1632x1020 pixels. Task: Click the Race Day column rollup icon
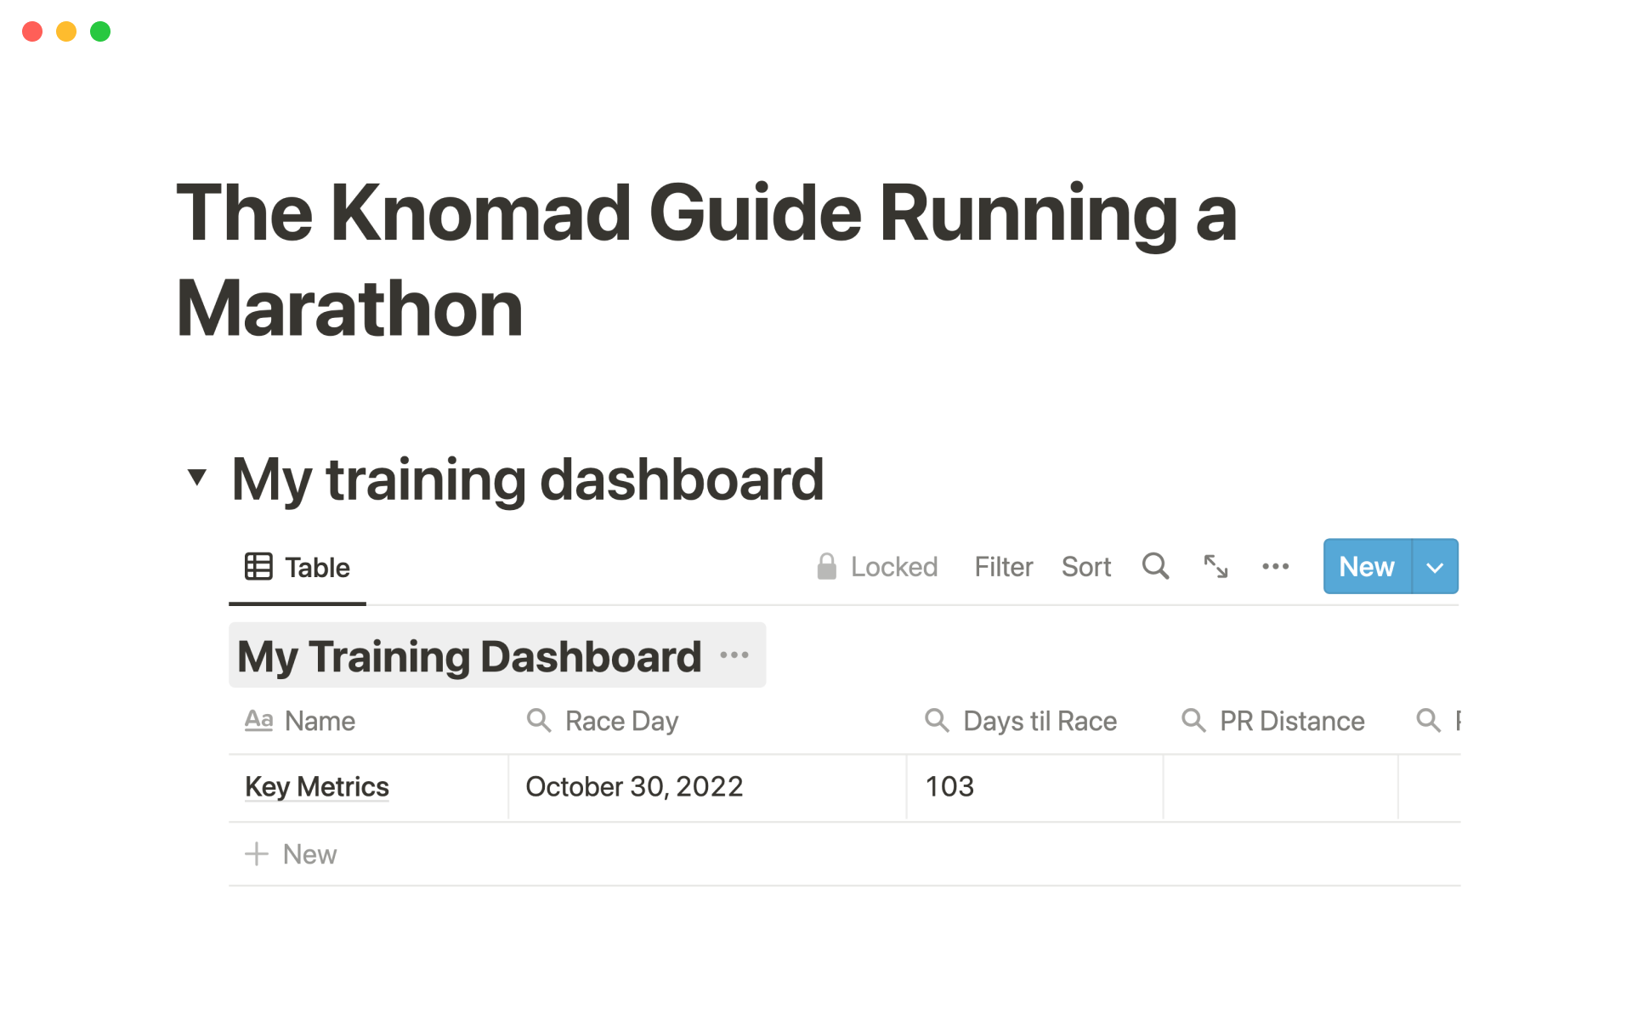coord(539,721)
